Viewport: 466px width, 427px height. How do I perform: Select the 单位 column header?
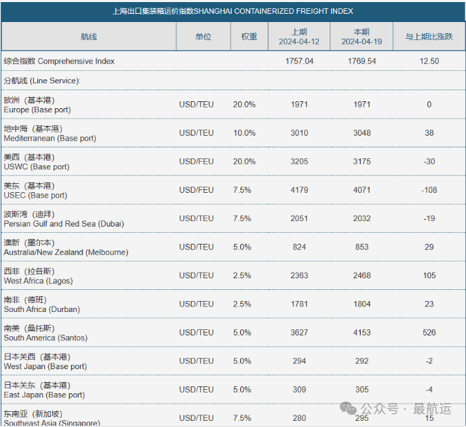coord(203,37)
